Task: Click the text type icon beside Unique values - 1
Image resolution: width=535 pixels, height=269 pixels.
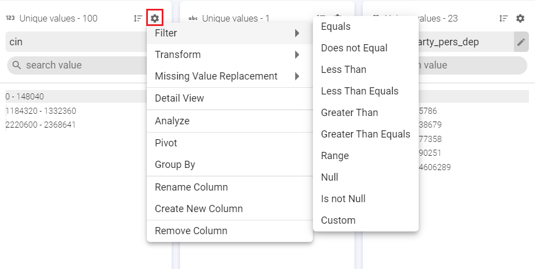Action: 193,18
